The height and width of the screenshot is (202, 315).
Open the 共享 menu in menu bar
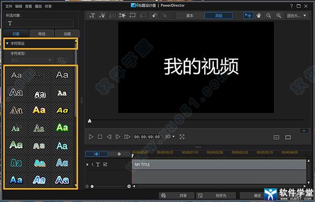(48, 6)
